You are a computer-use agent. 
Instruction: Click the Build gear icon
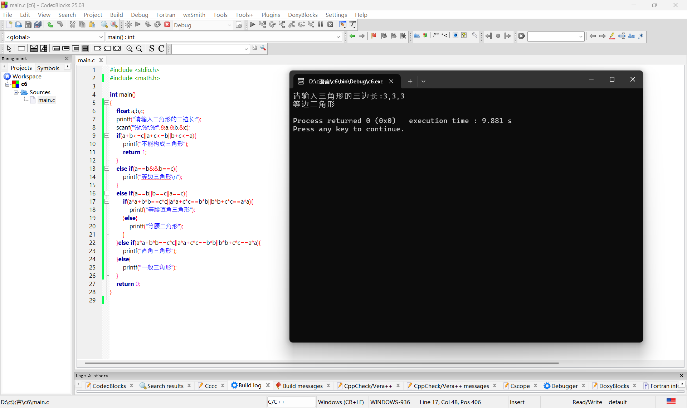(128, 25)
